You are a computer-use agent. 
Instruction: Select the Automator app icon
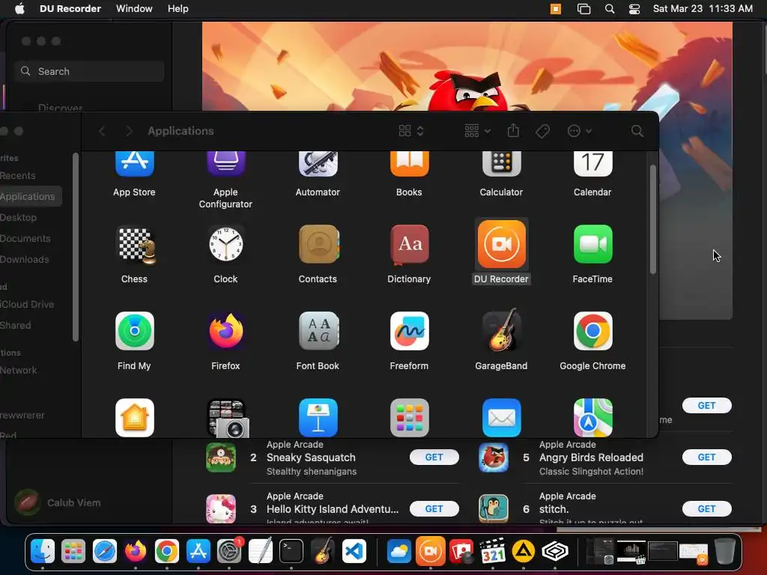tap(318, 164)
